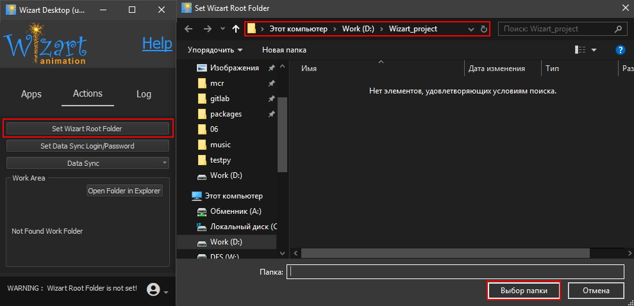Refresh the Wizart_project folder listing
The image size is (634, 306).
click(484, 29)
